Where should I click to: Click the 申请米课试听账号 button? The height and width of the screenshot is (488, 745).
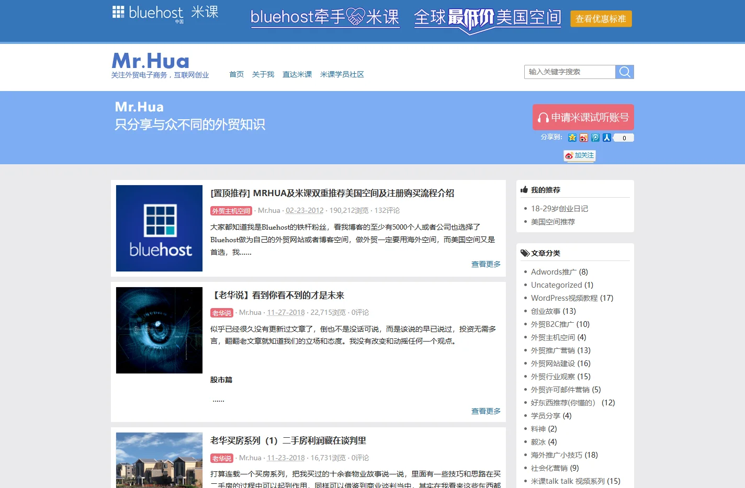point(583,117)
